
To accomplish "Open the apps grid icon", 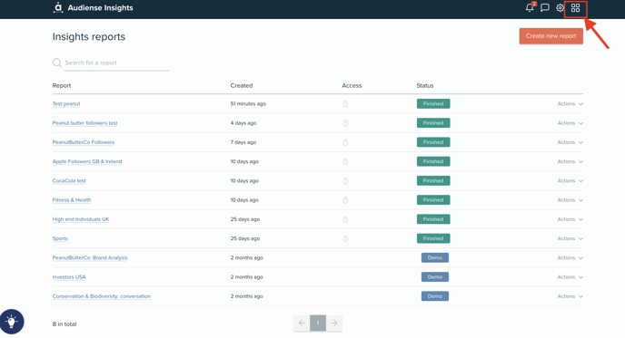I will [576, 8].
